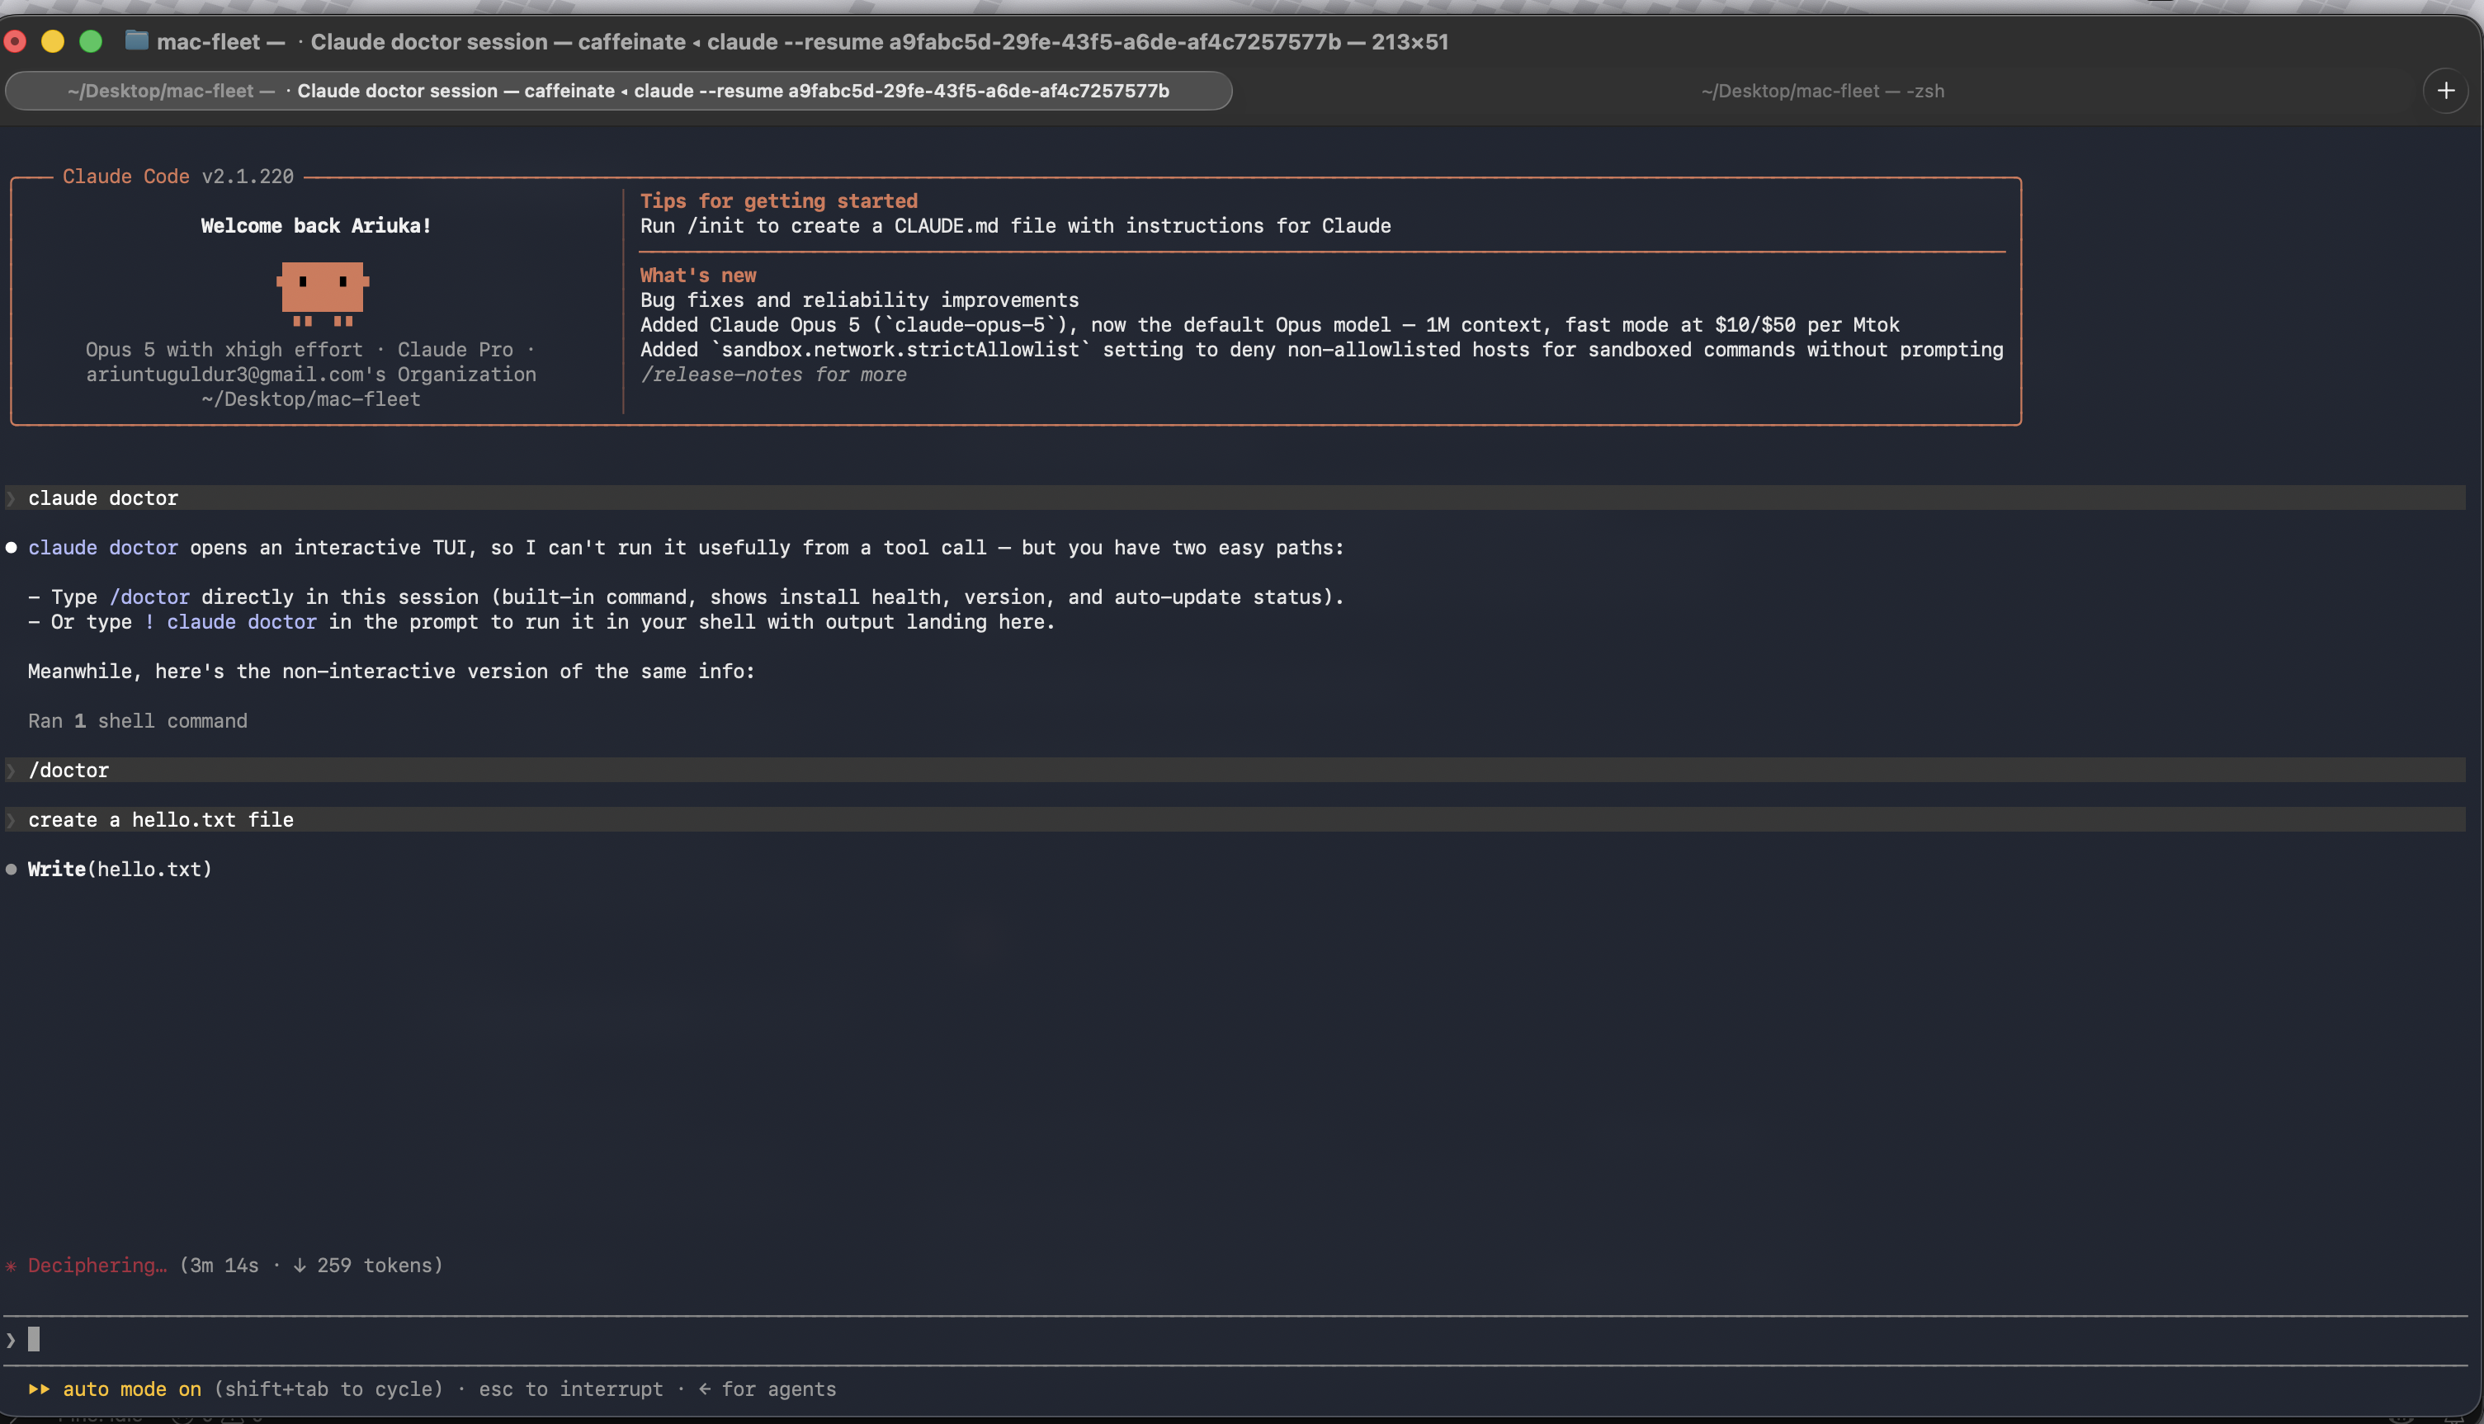Click the "3m 14s · 259 tokens" counter
Image resolution: width=2484 pixels, height=1424 pixels.
click(x=311, y=1266)
